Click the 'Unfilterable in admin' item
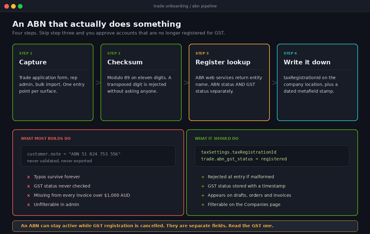 tap(56, 204)
